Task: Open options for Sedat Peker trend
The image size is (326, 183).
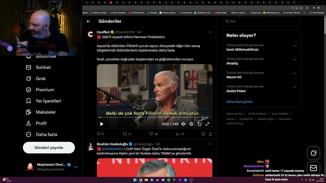Action: (295, 87)
